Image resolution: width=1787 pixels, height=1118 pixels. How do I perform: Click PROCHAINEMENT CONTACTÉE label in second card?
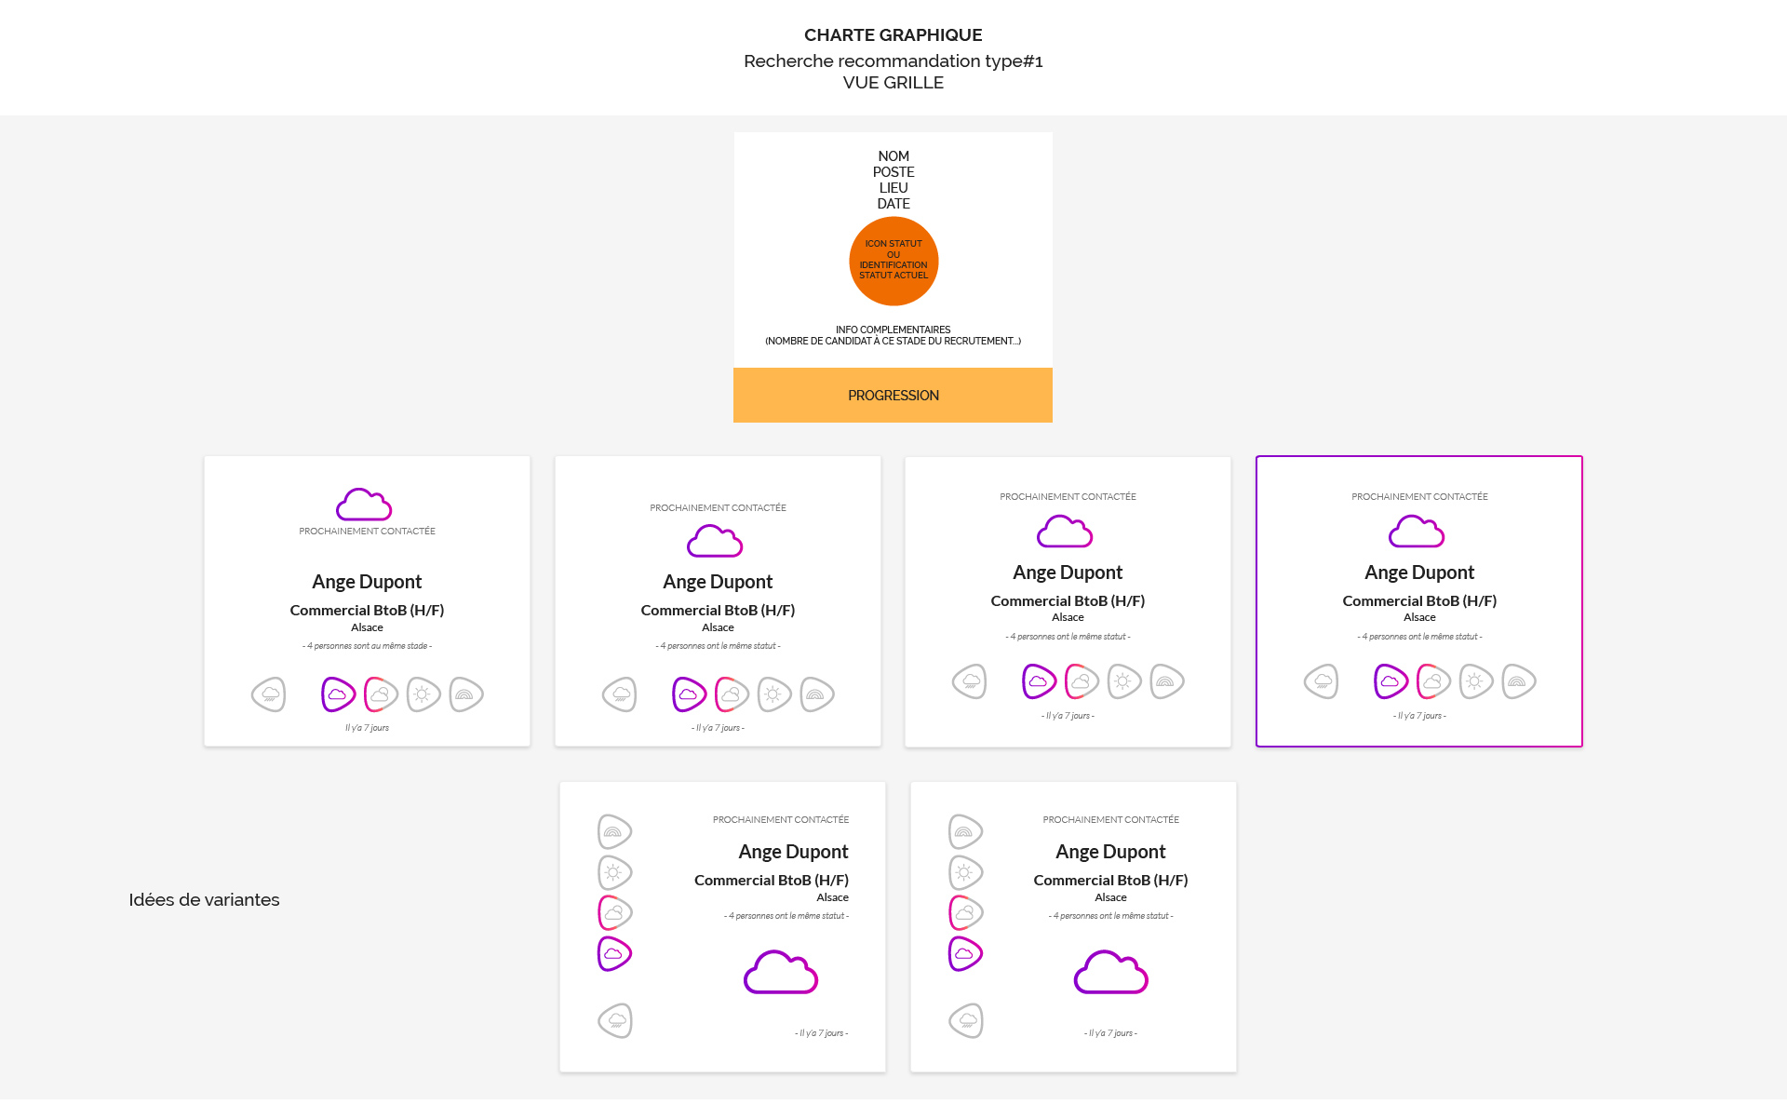coord(718,508)
